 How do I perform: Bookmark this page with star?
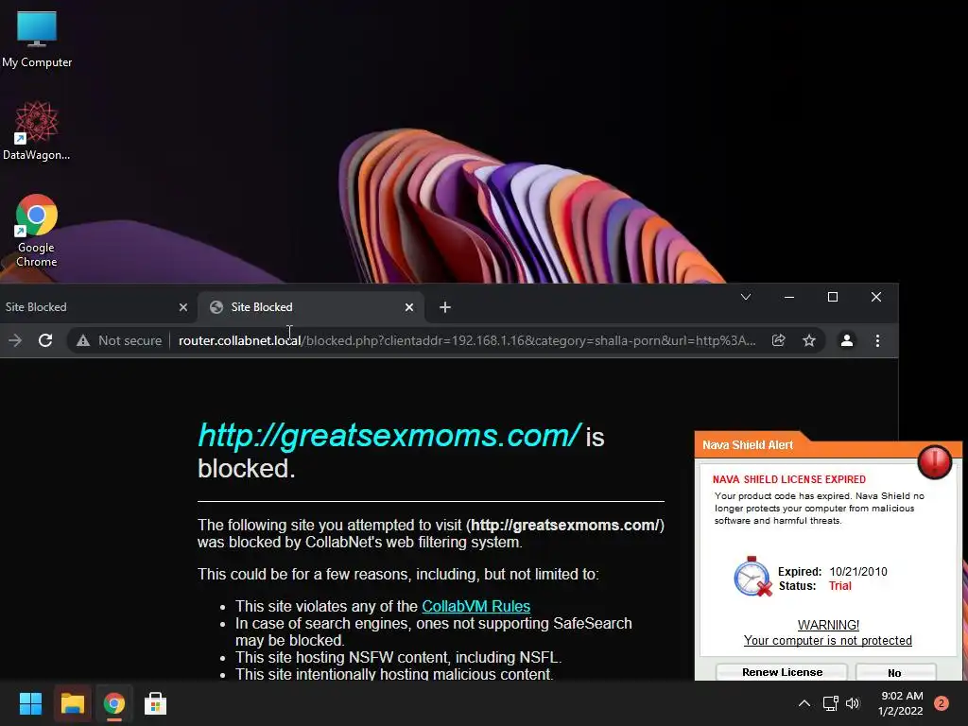(x=809, y=340)
